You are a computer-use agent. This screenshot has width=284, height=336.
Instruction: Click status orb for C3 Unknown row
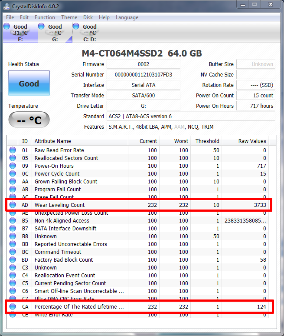[13, 267]
